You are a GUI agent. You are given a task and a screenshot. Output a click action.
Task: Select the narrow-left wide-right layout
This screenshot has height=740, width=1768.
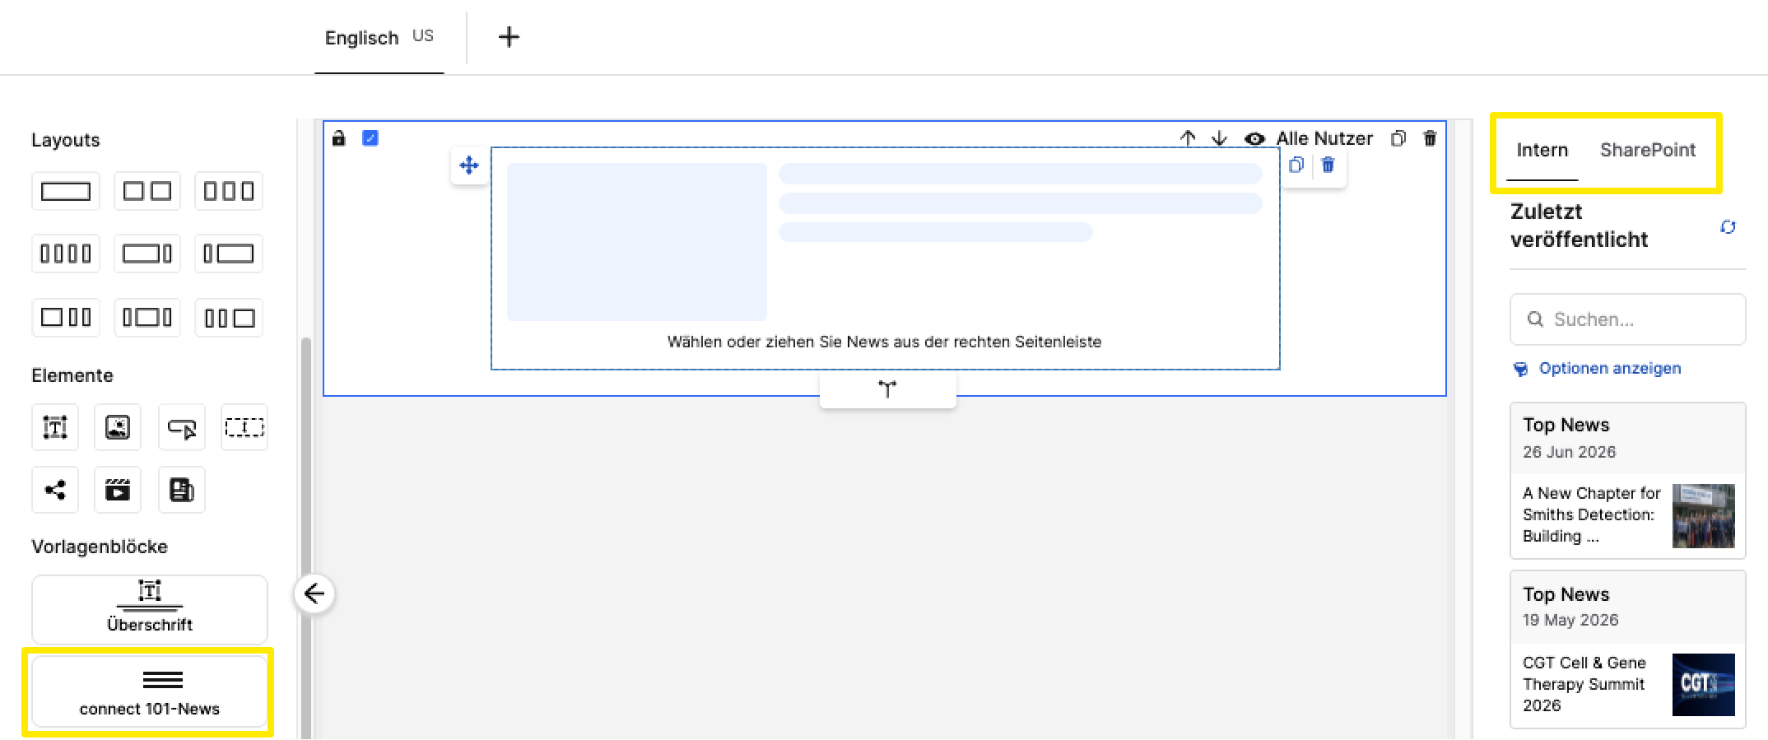point(229,254)
